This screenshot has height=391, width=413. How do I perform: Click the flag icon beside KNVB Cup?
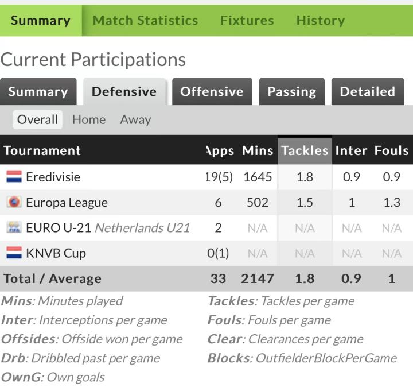coord(14,253)
